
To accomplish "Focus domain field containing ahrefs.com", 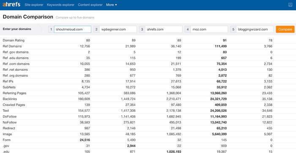I will 164,29.
